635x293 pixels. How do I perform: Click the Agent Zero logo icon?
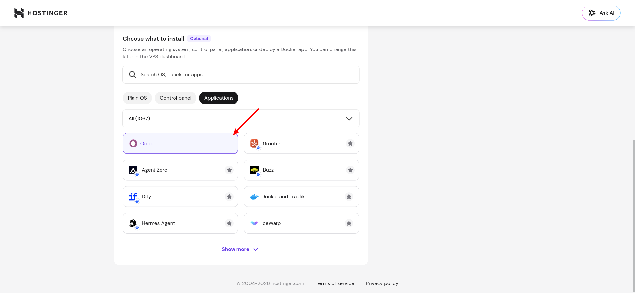click(x=133, y=170)
